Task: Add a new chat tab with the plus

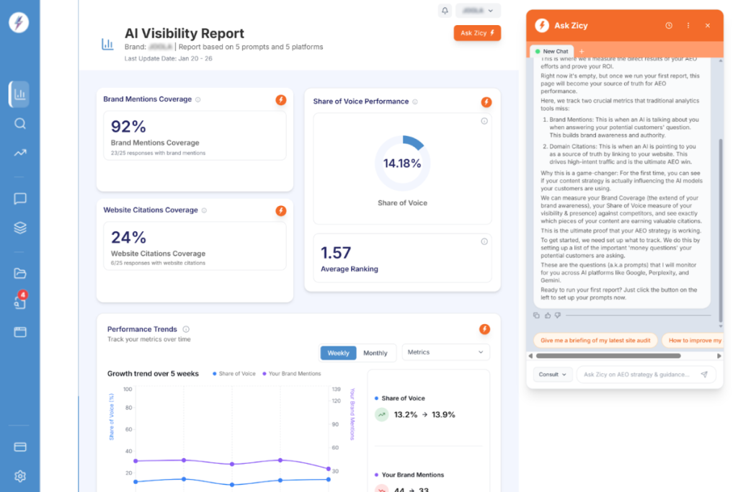Action: click(x=582, y=51)
